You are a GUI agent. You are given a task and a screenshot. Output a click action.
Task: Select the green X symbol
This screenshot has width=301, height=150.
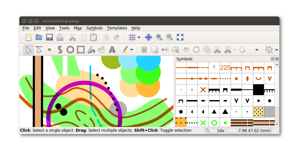(203, 122)
